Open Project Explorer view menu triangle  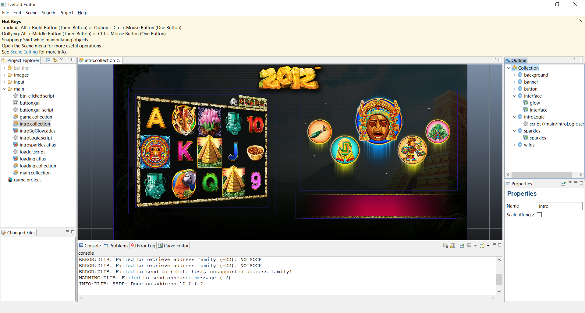[62, 59]
